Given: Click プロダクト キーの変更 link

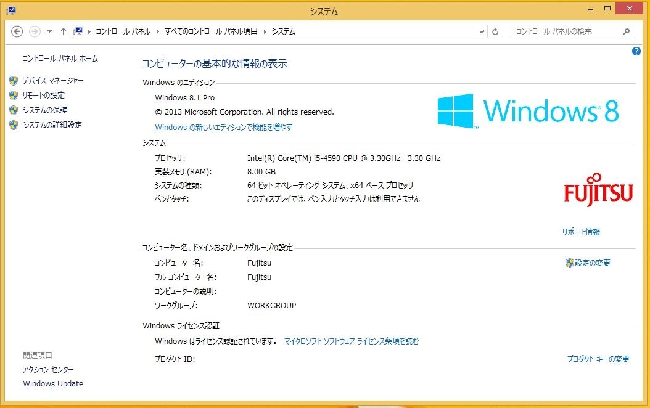Looking at the screenshot, I should (x=598, y=359).
